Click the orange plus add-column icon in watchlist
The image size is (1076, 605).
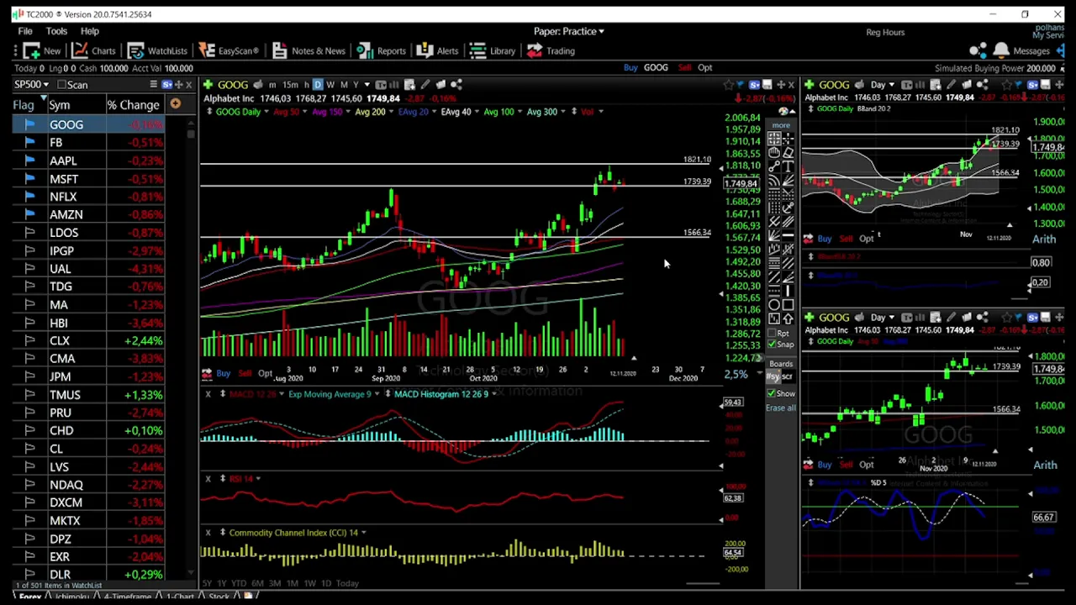click(x=175, y=104)
